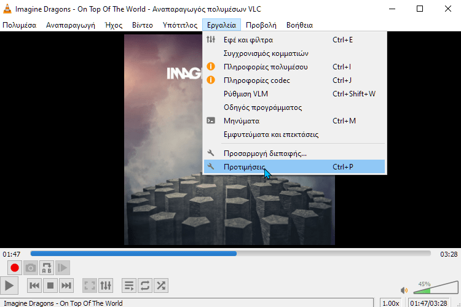Minimize the VLC window
Viewport: 461px width, 307px height.
click(x=392, y=9)
